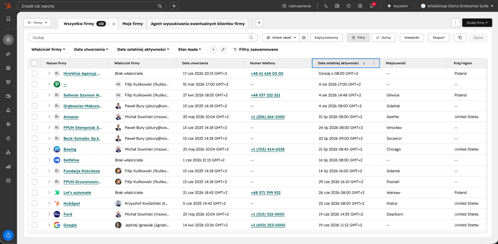Check the Sellwise Szymon row checkbox

click(35, 95)
